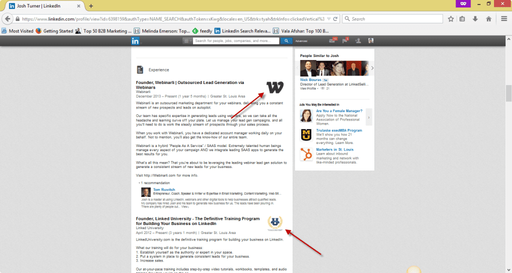Click Nick Bouras's photo in similar people
This screenshot has height=273, width=512.
coord(308,68)
